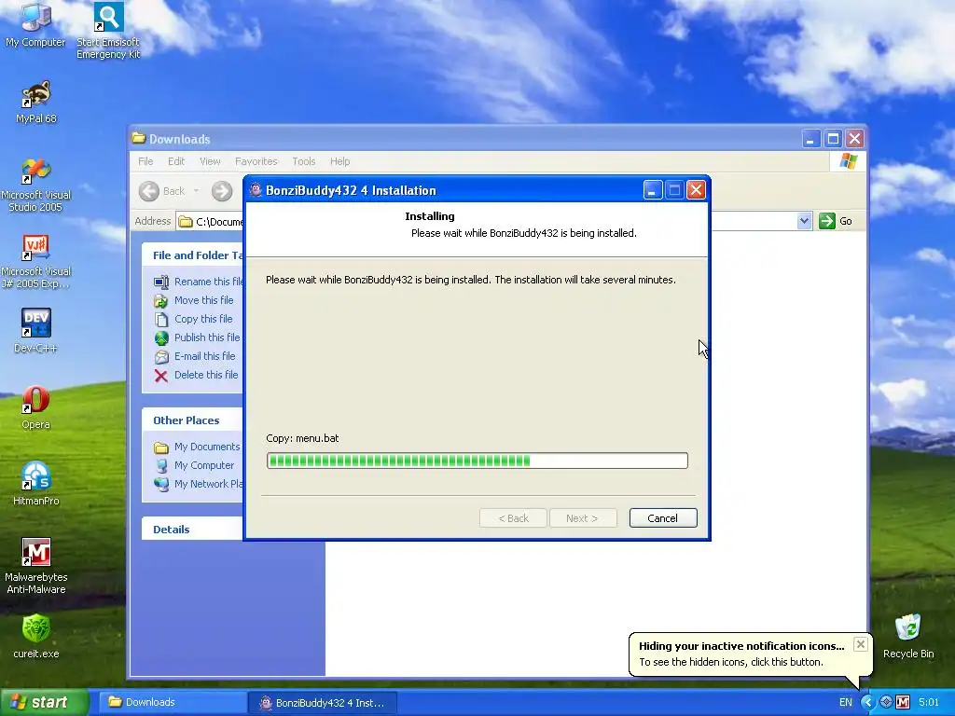Minimize the BonziBuddy432 installer window
The height and width of the screenshot is (716, 955).
pos(652,190)
